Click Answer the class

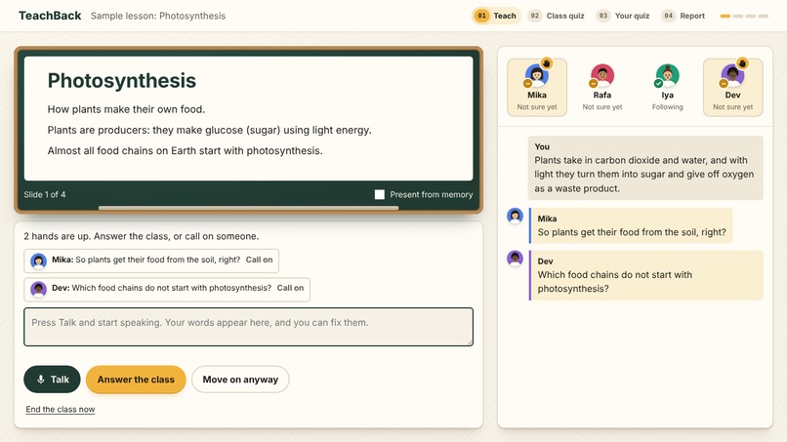(136, 380)
